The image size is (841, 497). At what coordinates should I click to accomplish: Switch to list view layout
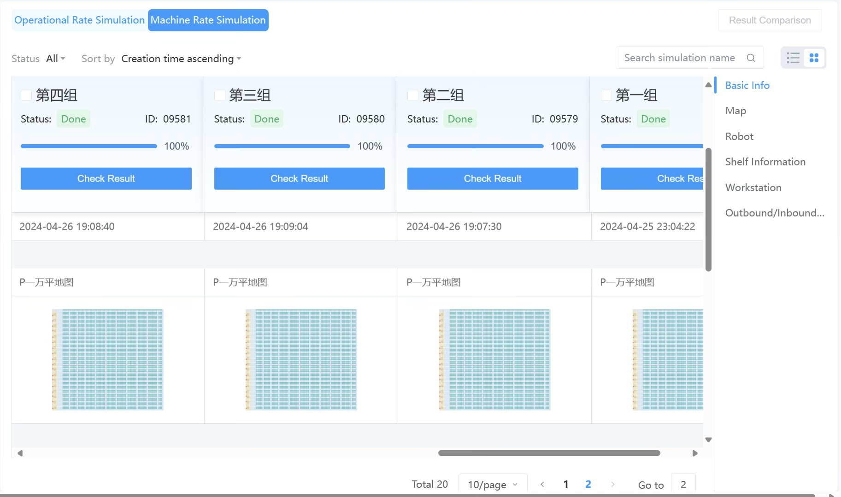[x=793, y=58]
